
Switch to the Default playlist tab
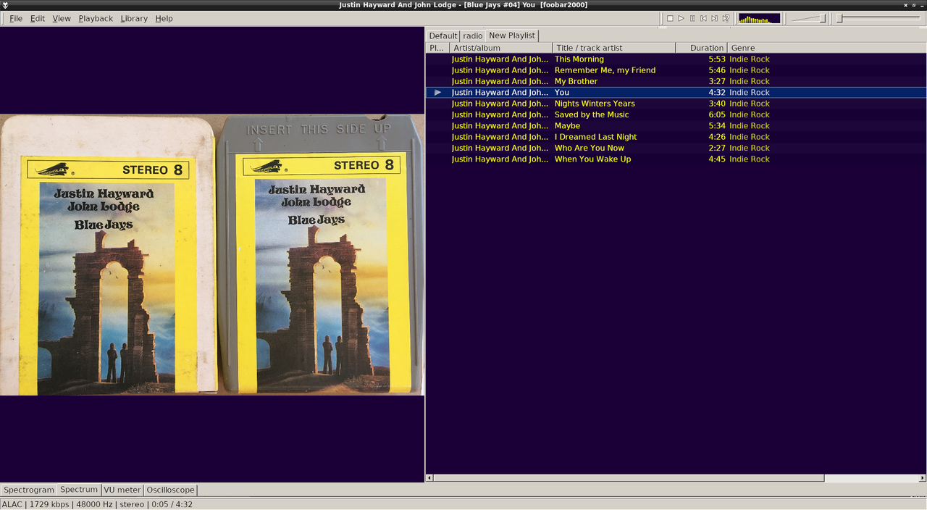pyautogui.click(x=443, y=35)
